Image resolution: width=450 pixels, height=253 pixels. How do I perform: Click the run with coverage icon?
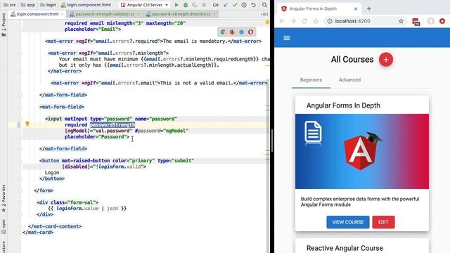(x=195, y=5)
